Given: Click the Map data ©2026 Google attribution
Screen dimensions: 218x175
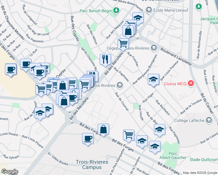Looking at the screenshot, I should pos(200,173).
